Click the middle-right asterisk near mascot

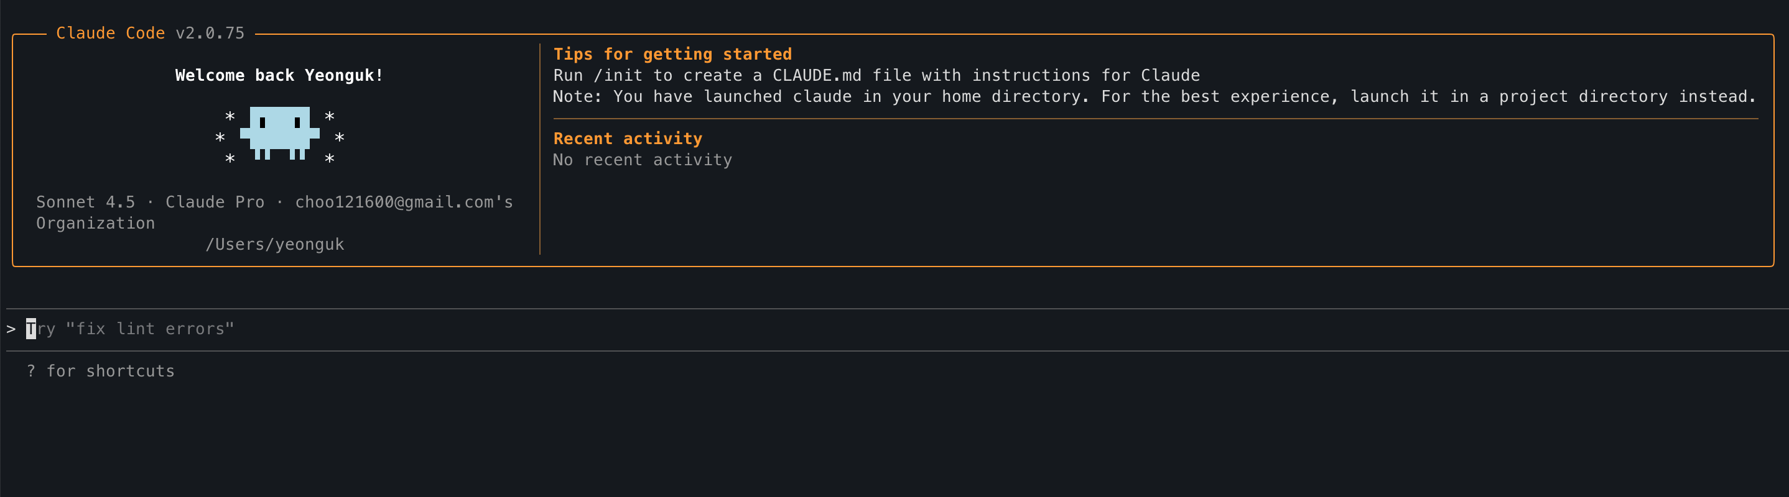[339, 137]
